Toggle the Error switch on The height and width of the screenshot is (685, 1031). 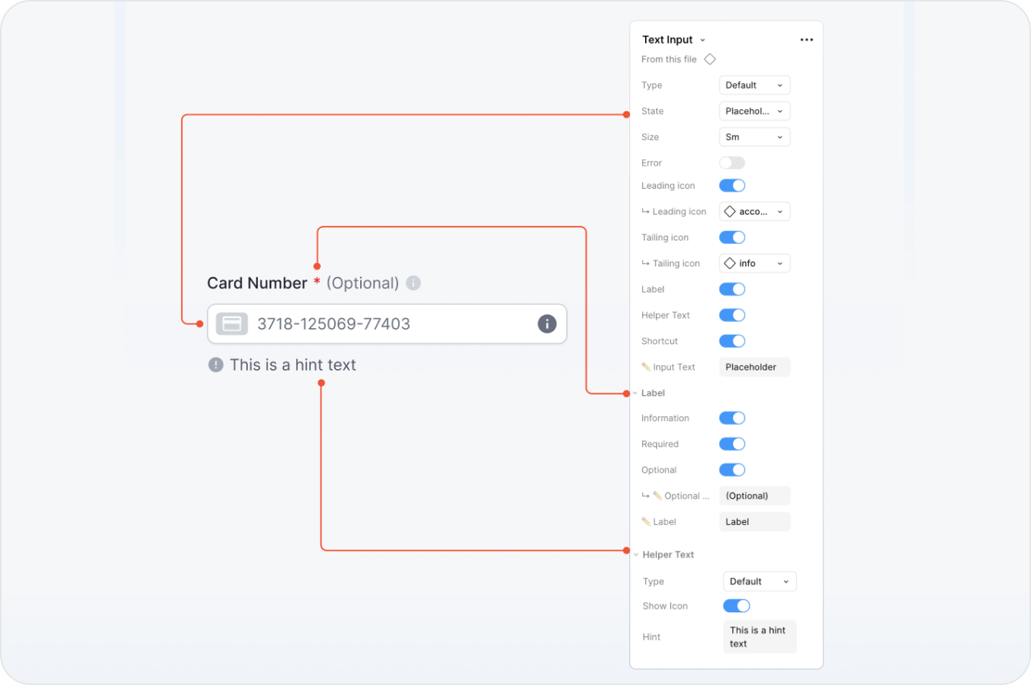click(x=732, y=163)
